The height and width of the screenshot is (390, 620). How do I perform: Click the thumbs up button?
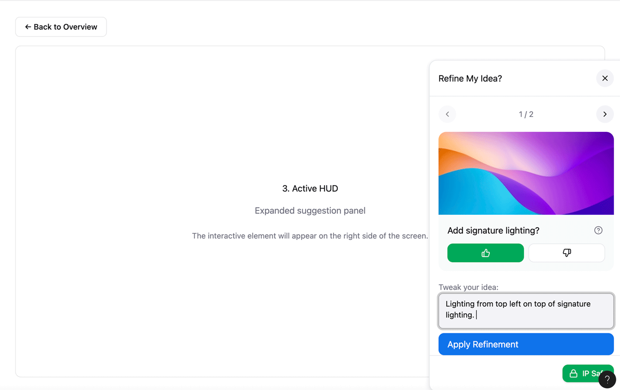(x=485, y=253)
